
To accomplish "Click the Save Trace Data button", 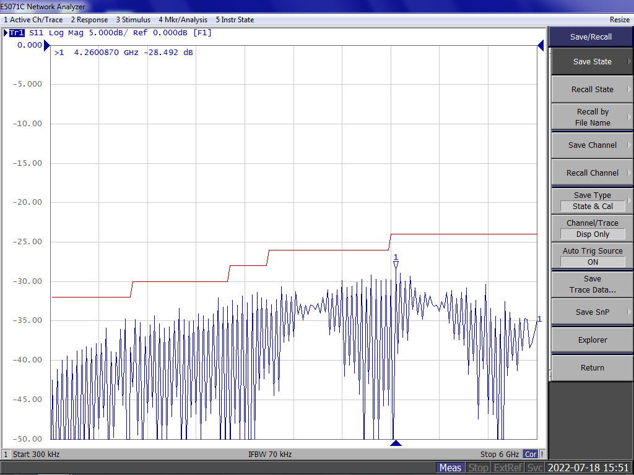I will coord(593,284).
